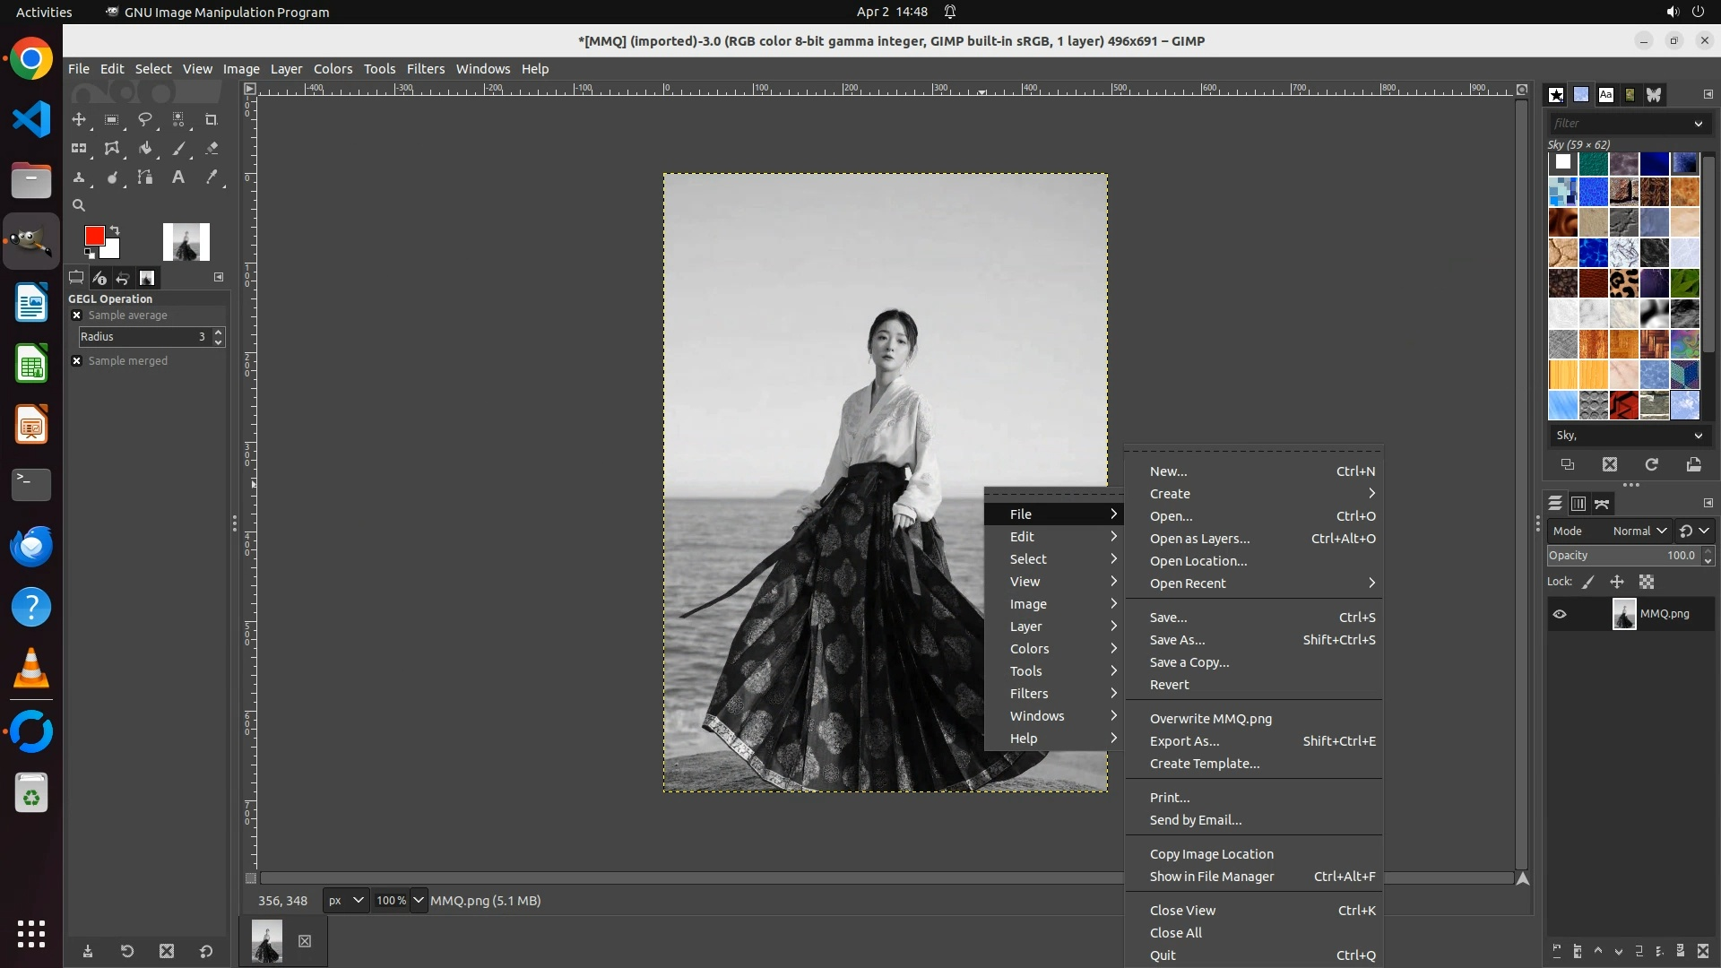Viewport: 1721px width, 968px height.
Task: Select the Crop tool
Action: click(x=212, y=119)
